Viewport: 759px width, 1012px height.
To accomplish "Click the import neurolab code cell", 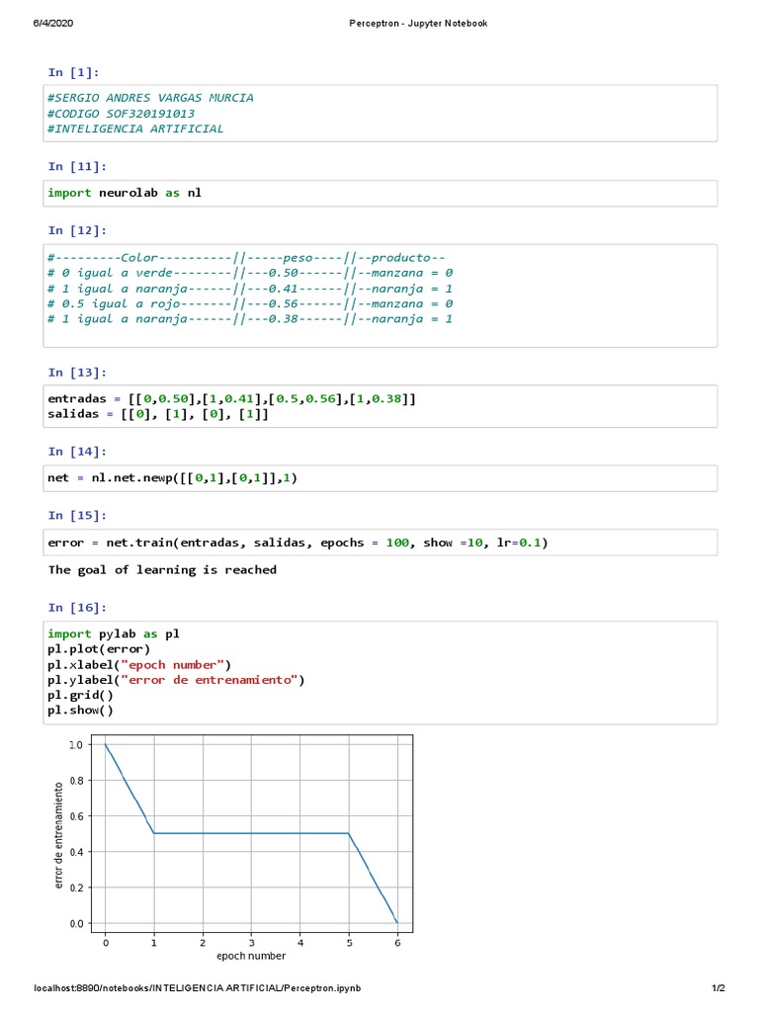I will [380, 193].
